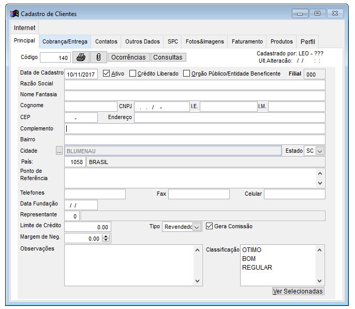Screen dimensions: 355x309
Task: Select REGULAR in Classificação list
Action: pos(257,268)
